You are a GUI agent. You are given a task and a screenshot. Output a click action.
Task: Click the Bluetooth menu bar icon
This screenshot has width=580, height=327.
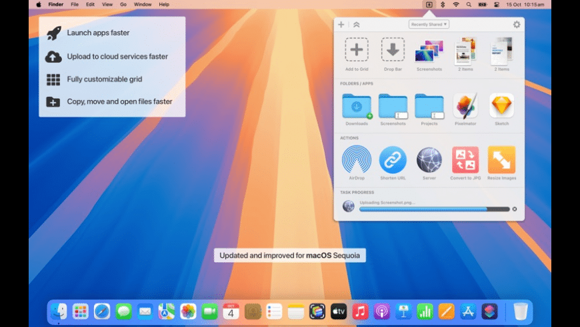(x=443, y=5)
